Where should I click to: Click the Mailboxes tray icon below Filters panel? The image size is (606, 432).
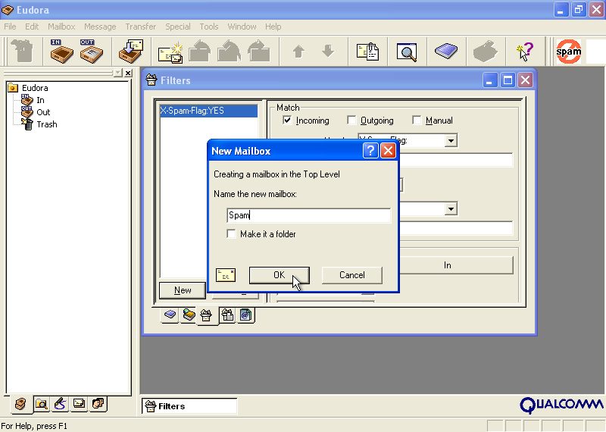189,315
